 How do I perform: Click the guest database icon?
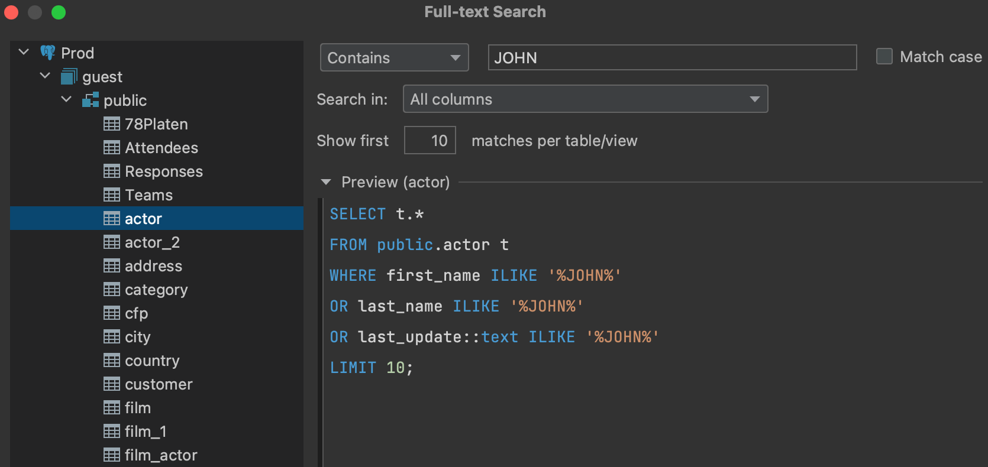69,76
